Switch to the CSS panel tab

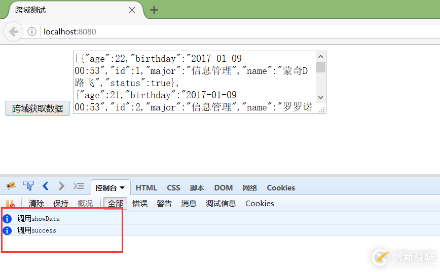[173, 187]
